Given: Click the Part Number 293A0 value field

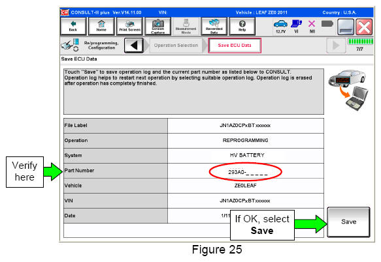Looking at the screenshot, I should tap(246, 171).
